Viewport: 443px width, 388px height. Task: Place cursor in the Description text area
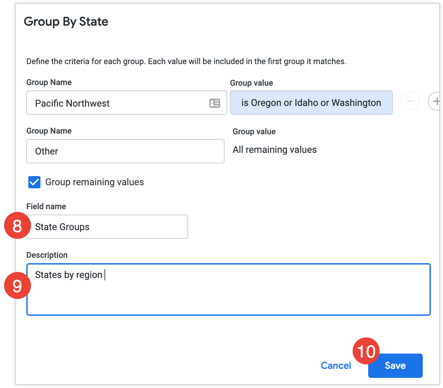[x=202, y=288]
